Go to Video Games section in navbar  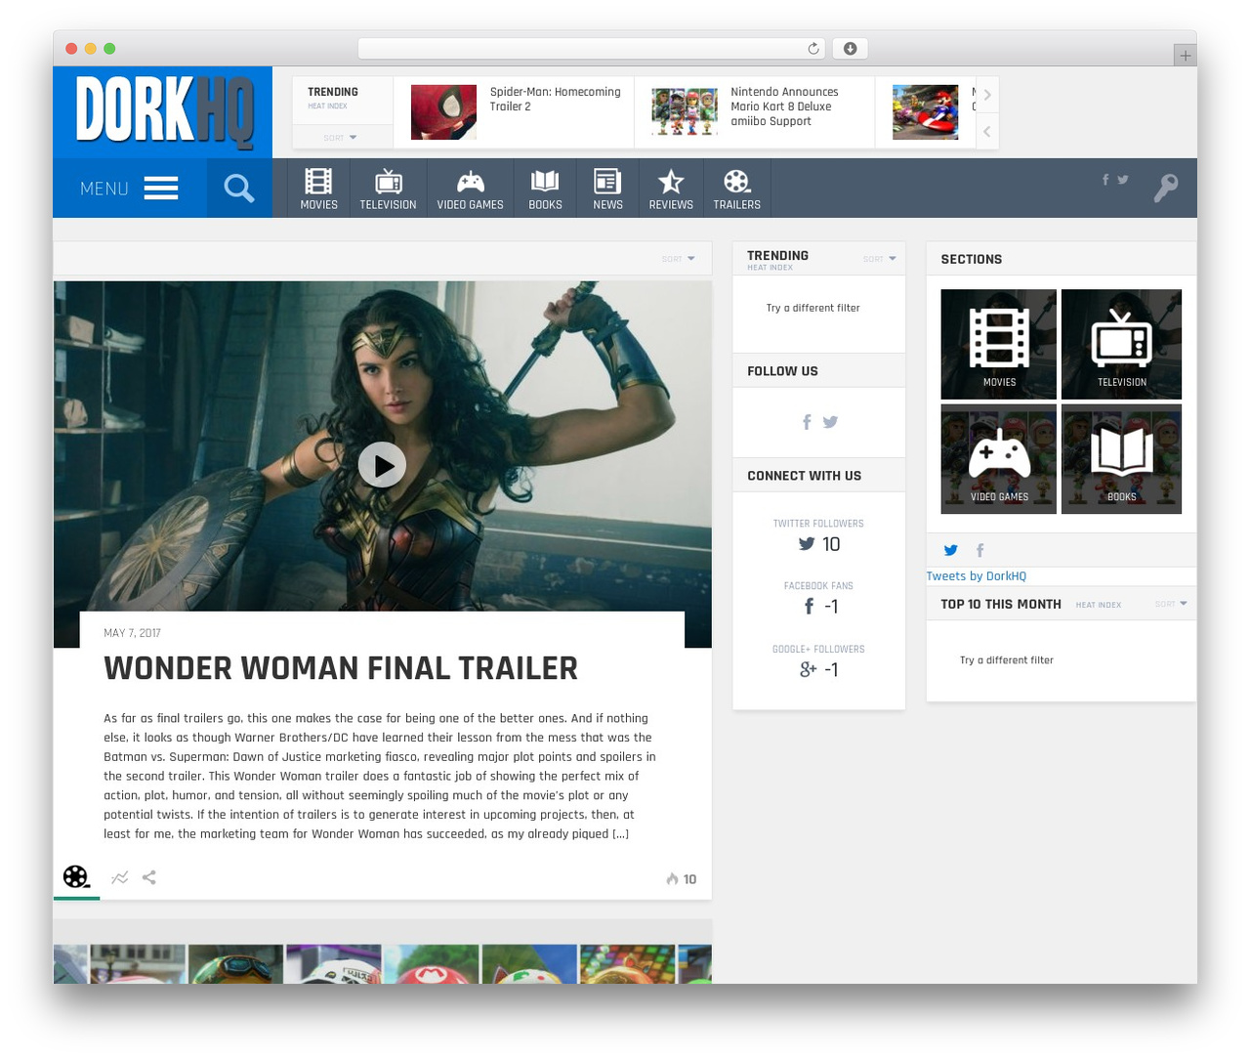(x=470, y=189)
